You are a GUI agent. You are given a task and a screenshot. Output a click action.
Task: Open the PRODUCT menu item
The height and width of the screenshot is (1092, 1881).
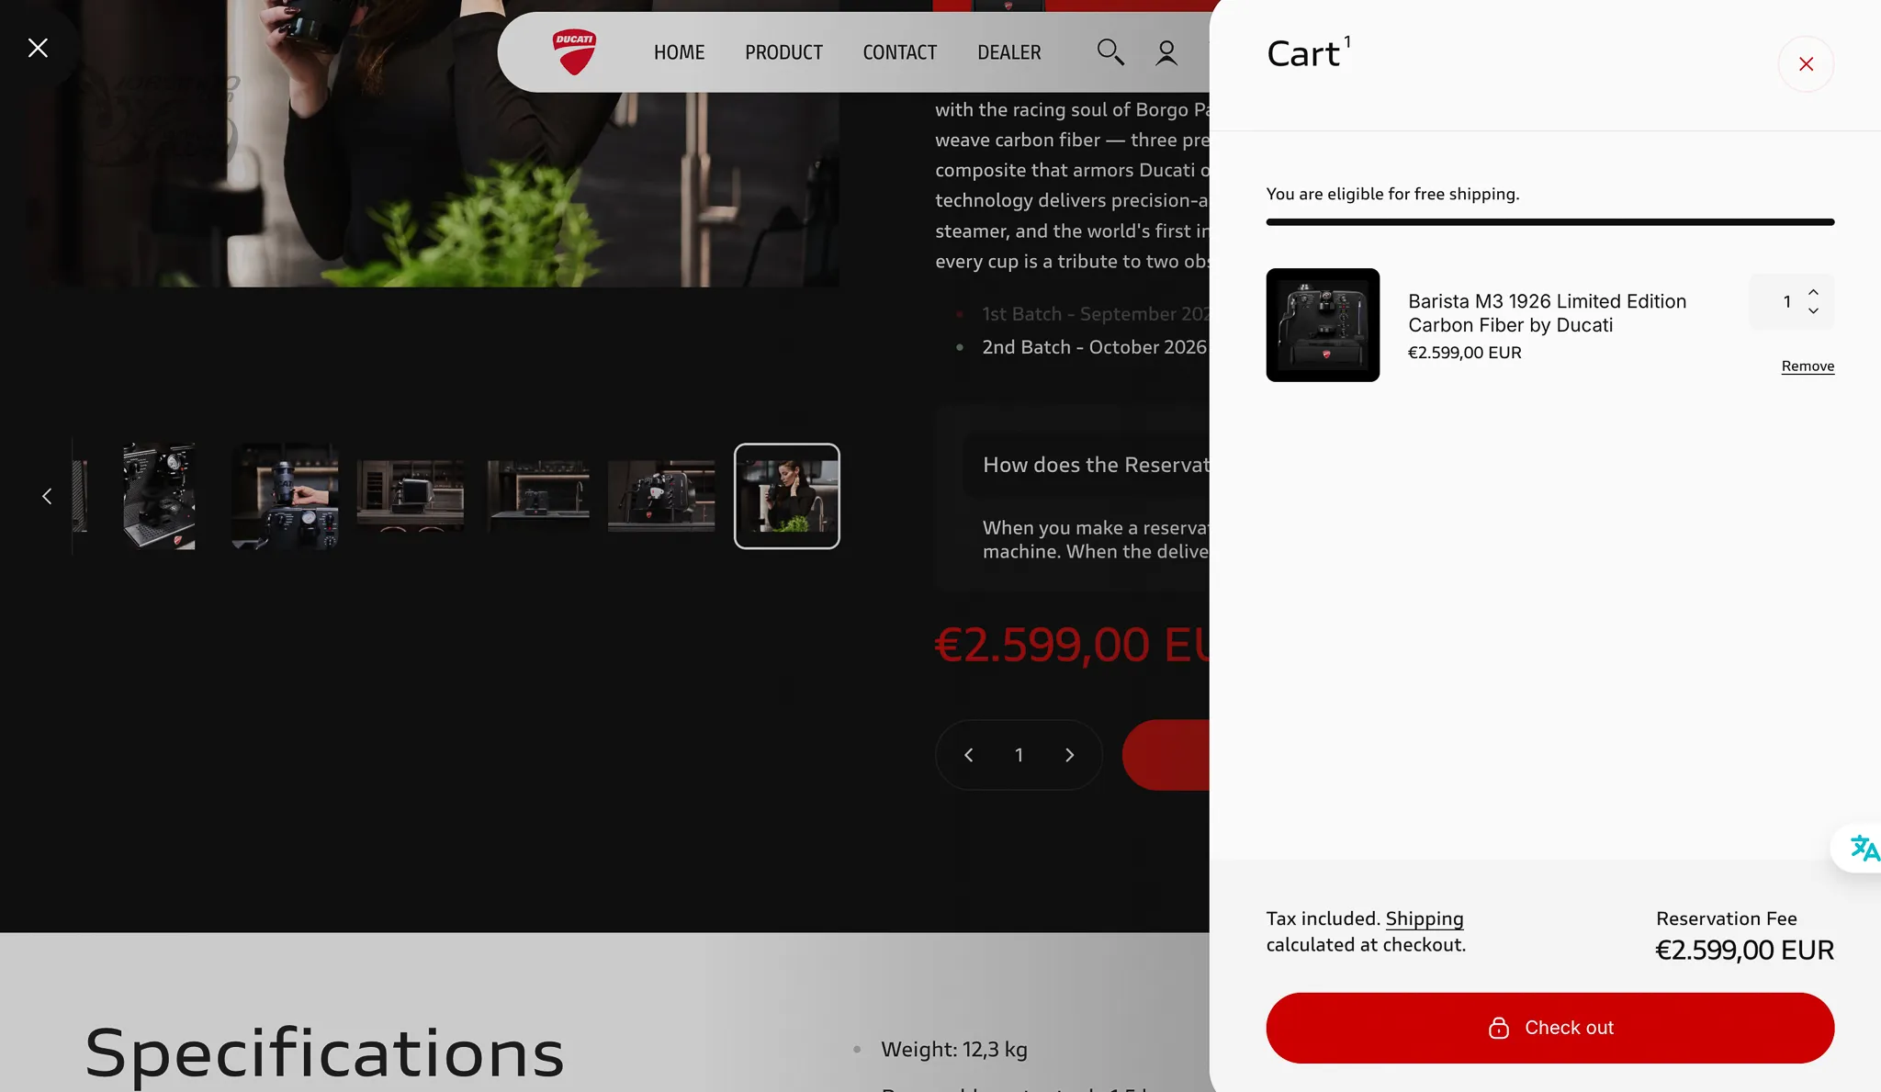pyautogui.click(x=783, y=52)
